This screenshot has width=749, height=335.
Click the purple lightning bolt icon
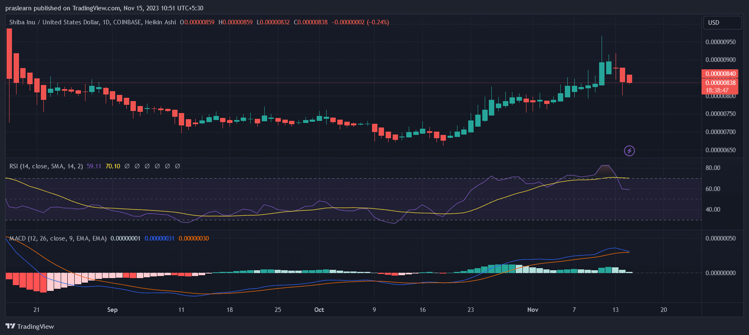point(629,151)
